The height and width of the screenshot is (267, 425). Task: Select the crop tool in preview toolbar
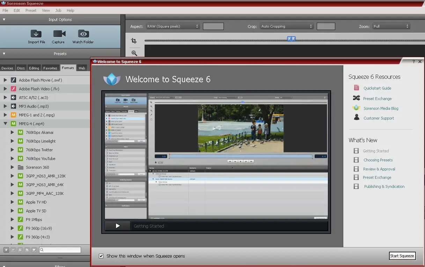(x=134, y=41)
